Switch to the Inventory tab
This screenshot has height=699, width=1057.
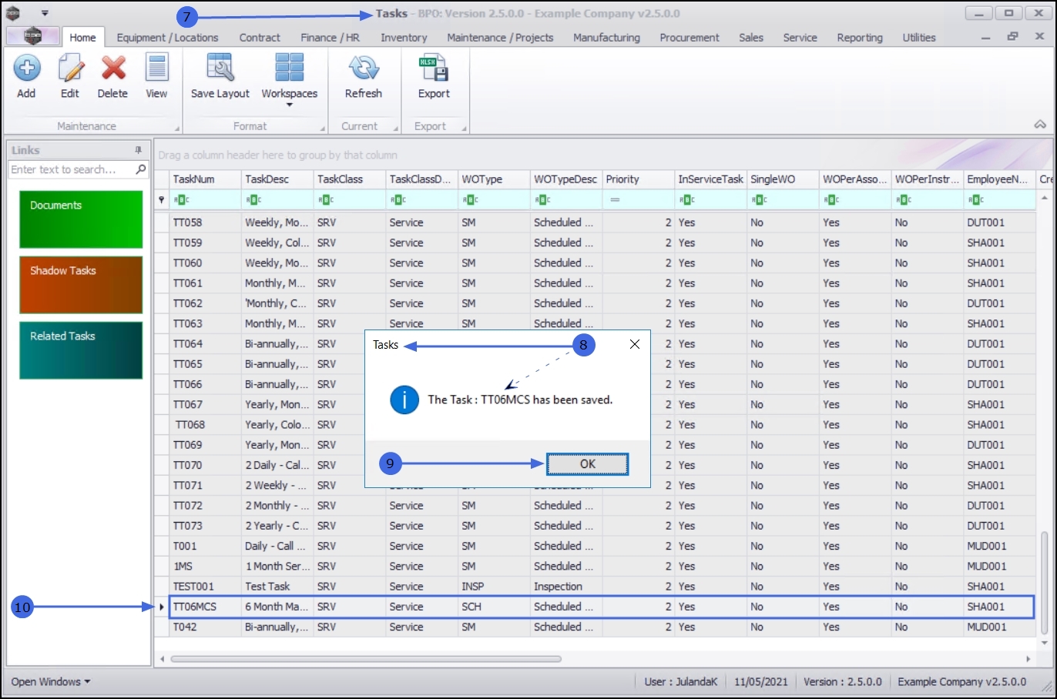coord(404,38)
